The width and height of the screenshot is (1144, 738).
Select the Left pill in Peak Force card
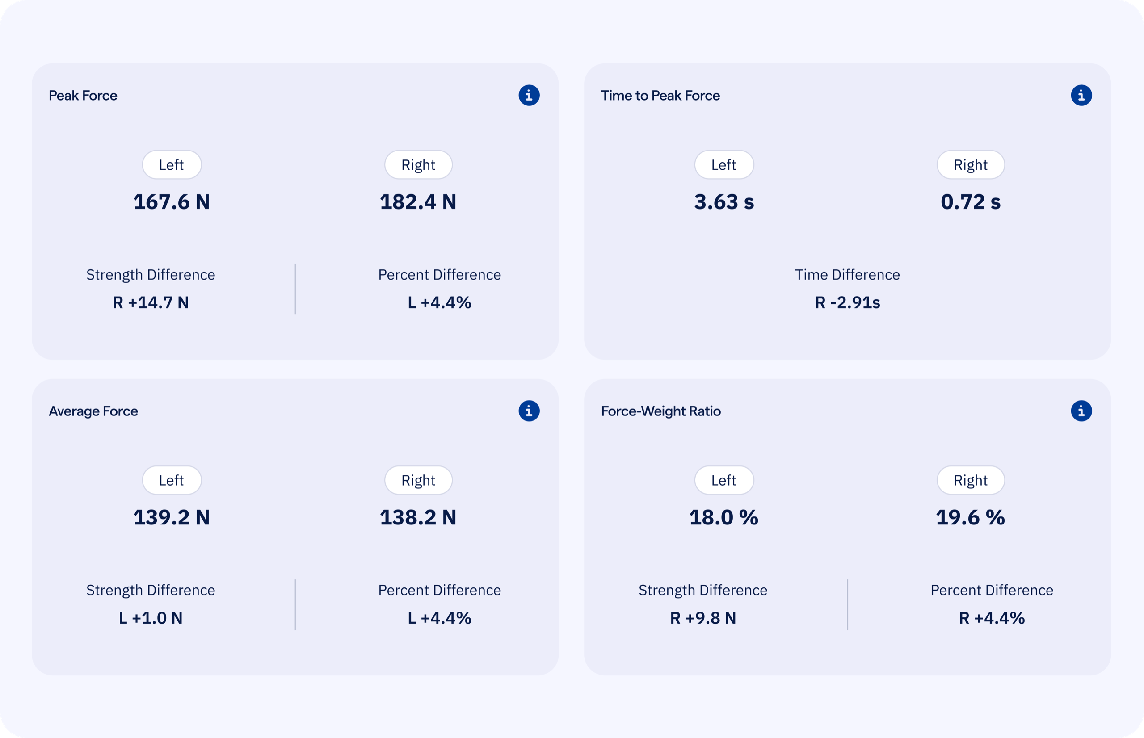(172, 164)
